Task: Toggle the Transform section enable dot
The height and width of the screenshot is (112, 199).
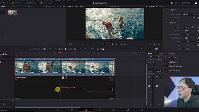Action: click(167, 23)
